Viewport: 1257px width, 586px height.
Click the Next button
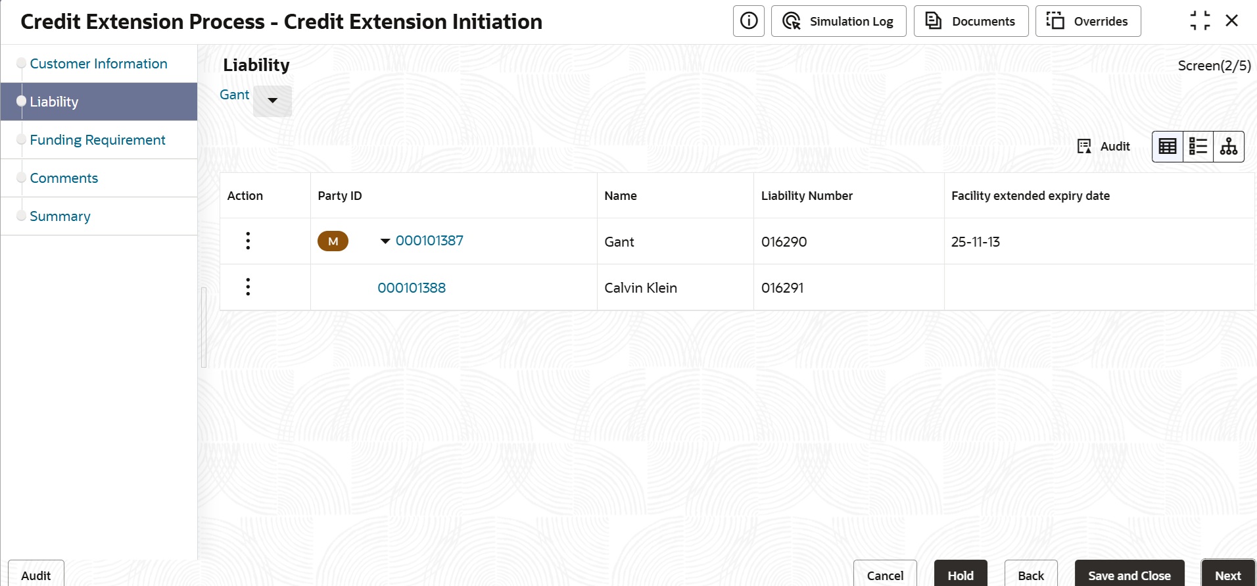coord(1227,575)
